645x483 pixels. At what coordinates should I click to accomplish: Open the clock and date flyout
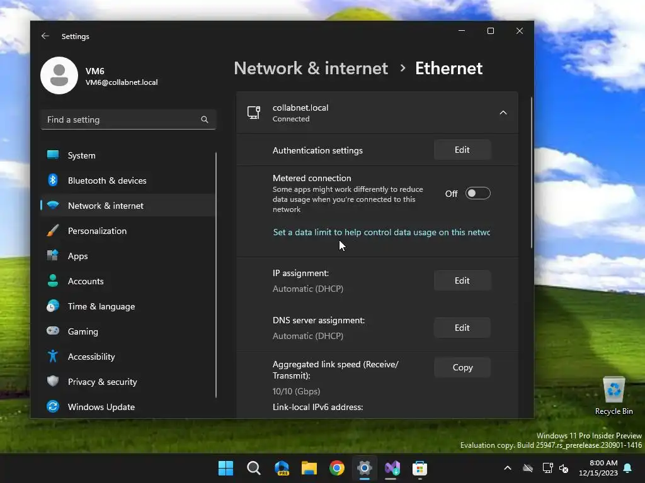tap(598, 468)
